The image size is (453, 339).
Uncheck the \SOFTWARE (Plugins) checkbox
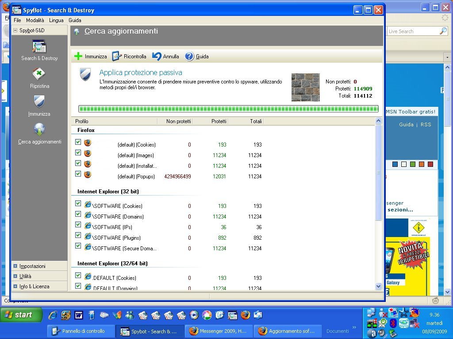[x=78, y=235]
